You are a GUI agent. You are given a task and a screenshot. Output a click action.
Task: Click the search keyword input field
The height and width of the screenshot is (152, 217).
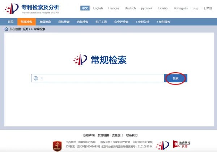(x=98, y=78)
